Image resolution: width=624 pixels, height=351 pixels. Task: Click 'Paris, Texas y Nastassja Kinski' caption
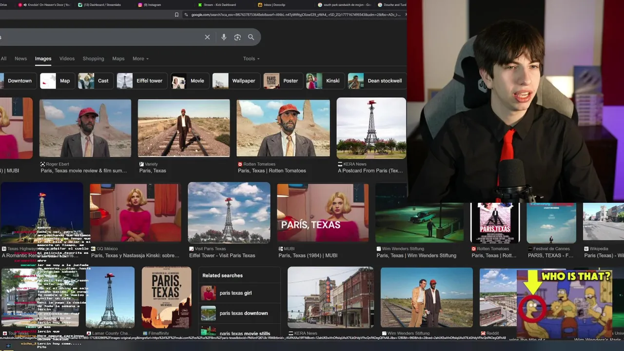pos(135,255)
